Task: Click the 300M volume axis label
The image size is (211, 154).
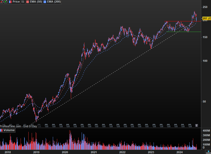Action: pos(206,135)
